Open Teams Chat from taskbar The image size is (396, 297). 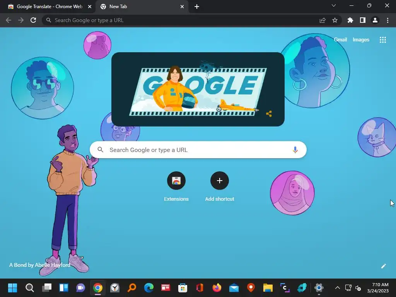80,288
